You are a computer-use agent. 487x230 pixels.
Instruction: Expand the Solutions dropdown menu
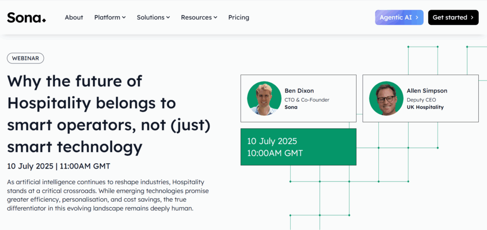[153, 18]
